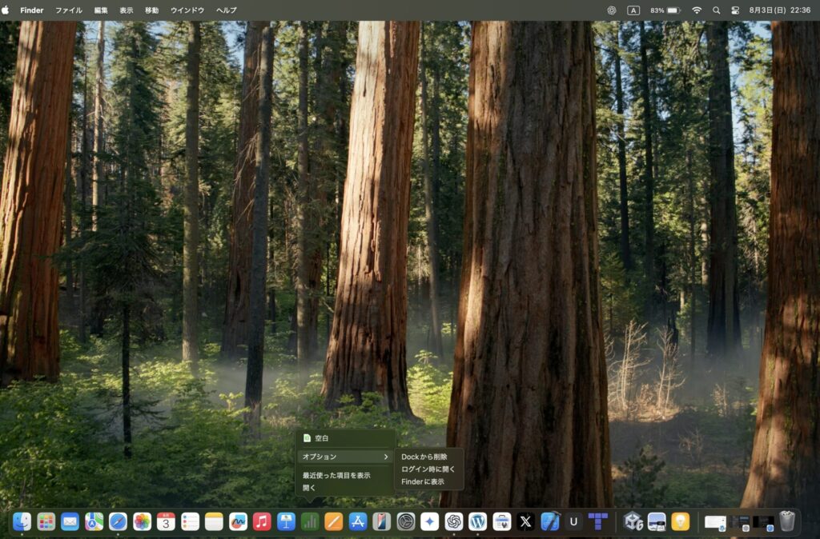Screen dimensions: 820x539
Task: Open the battery status at 83%
Action: point(665,10)
